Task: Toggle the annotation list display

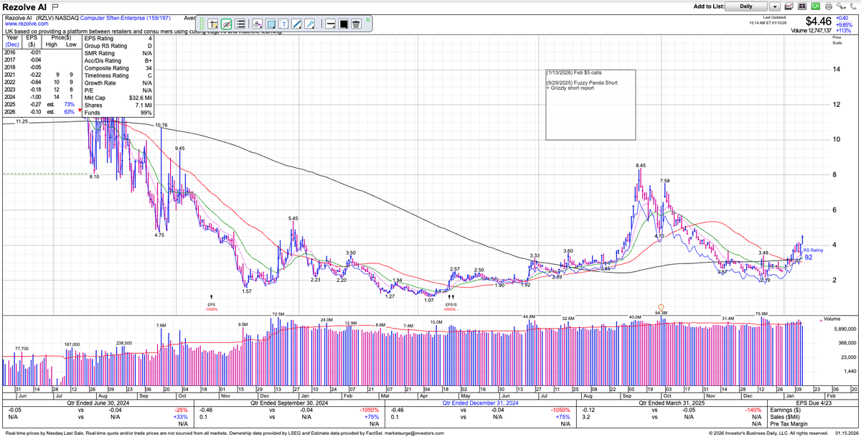Action: click(x=241, y=23)
